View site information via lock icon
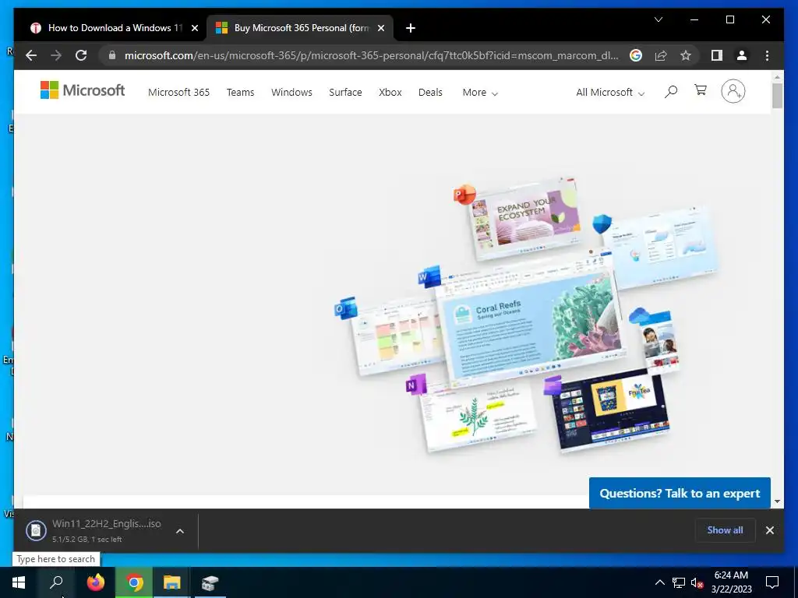Viewport: 798px width, 598px height. pyautogui.click(x=112, y=55)
